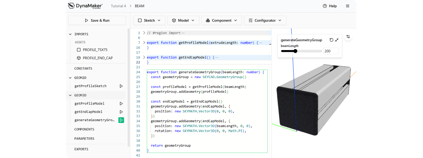Image resolution: width=423 pixels, height=158 pixels.
Task: Click the beamLength value input field
Action: tap(331, 51)
